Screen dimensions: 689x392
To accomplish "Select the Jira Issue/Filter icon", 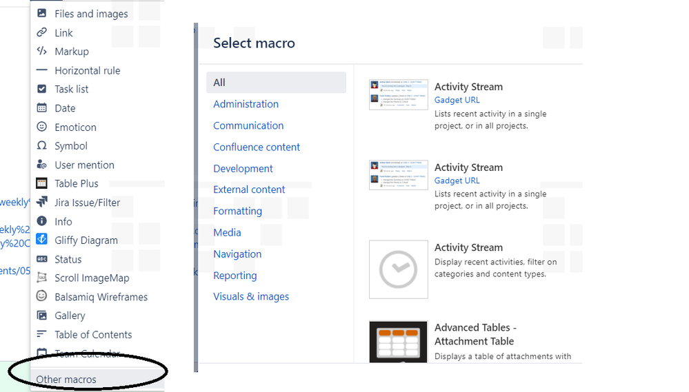I will tap(42, 202).
